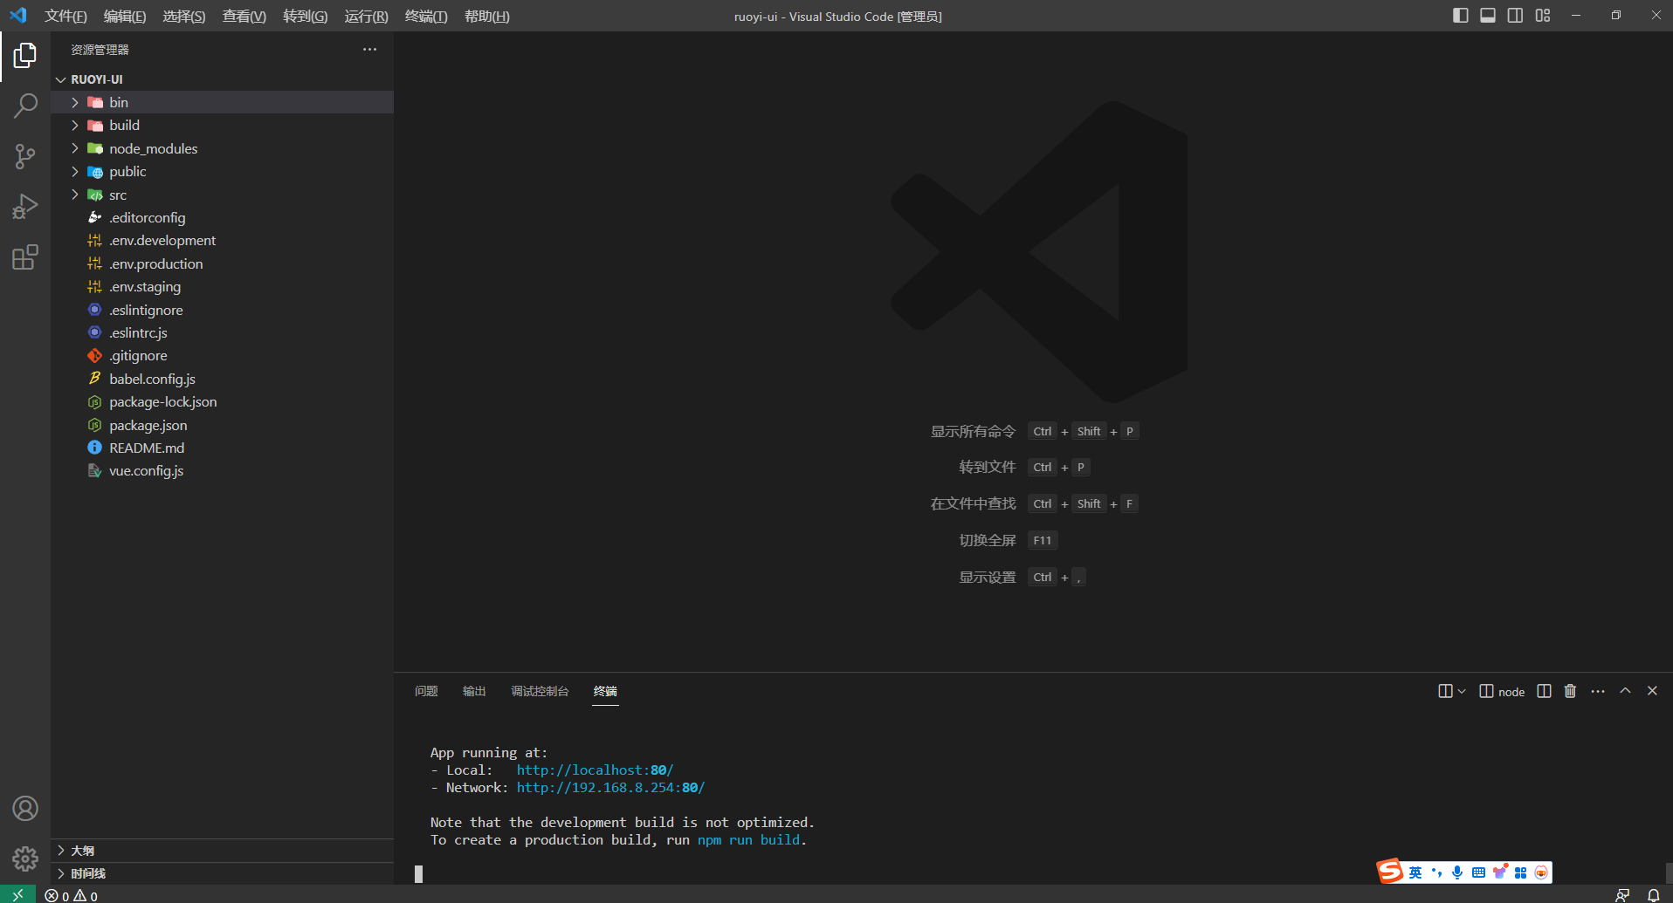
Task: Collapse the RUOYI-UI root folder
Action: click(x=223, y=79)
